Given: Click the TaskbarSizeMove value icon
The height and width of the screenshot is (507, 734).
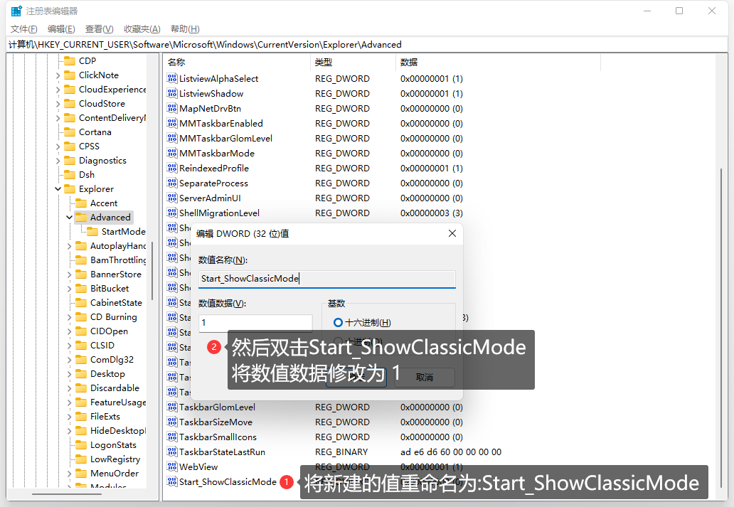Looking at the screenshot, I should click(x=172, y=422).
